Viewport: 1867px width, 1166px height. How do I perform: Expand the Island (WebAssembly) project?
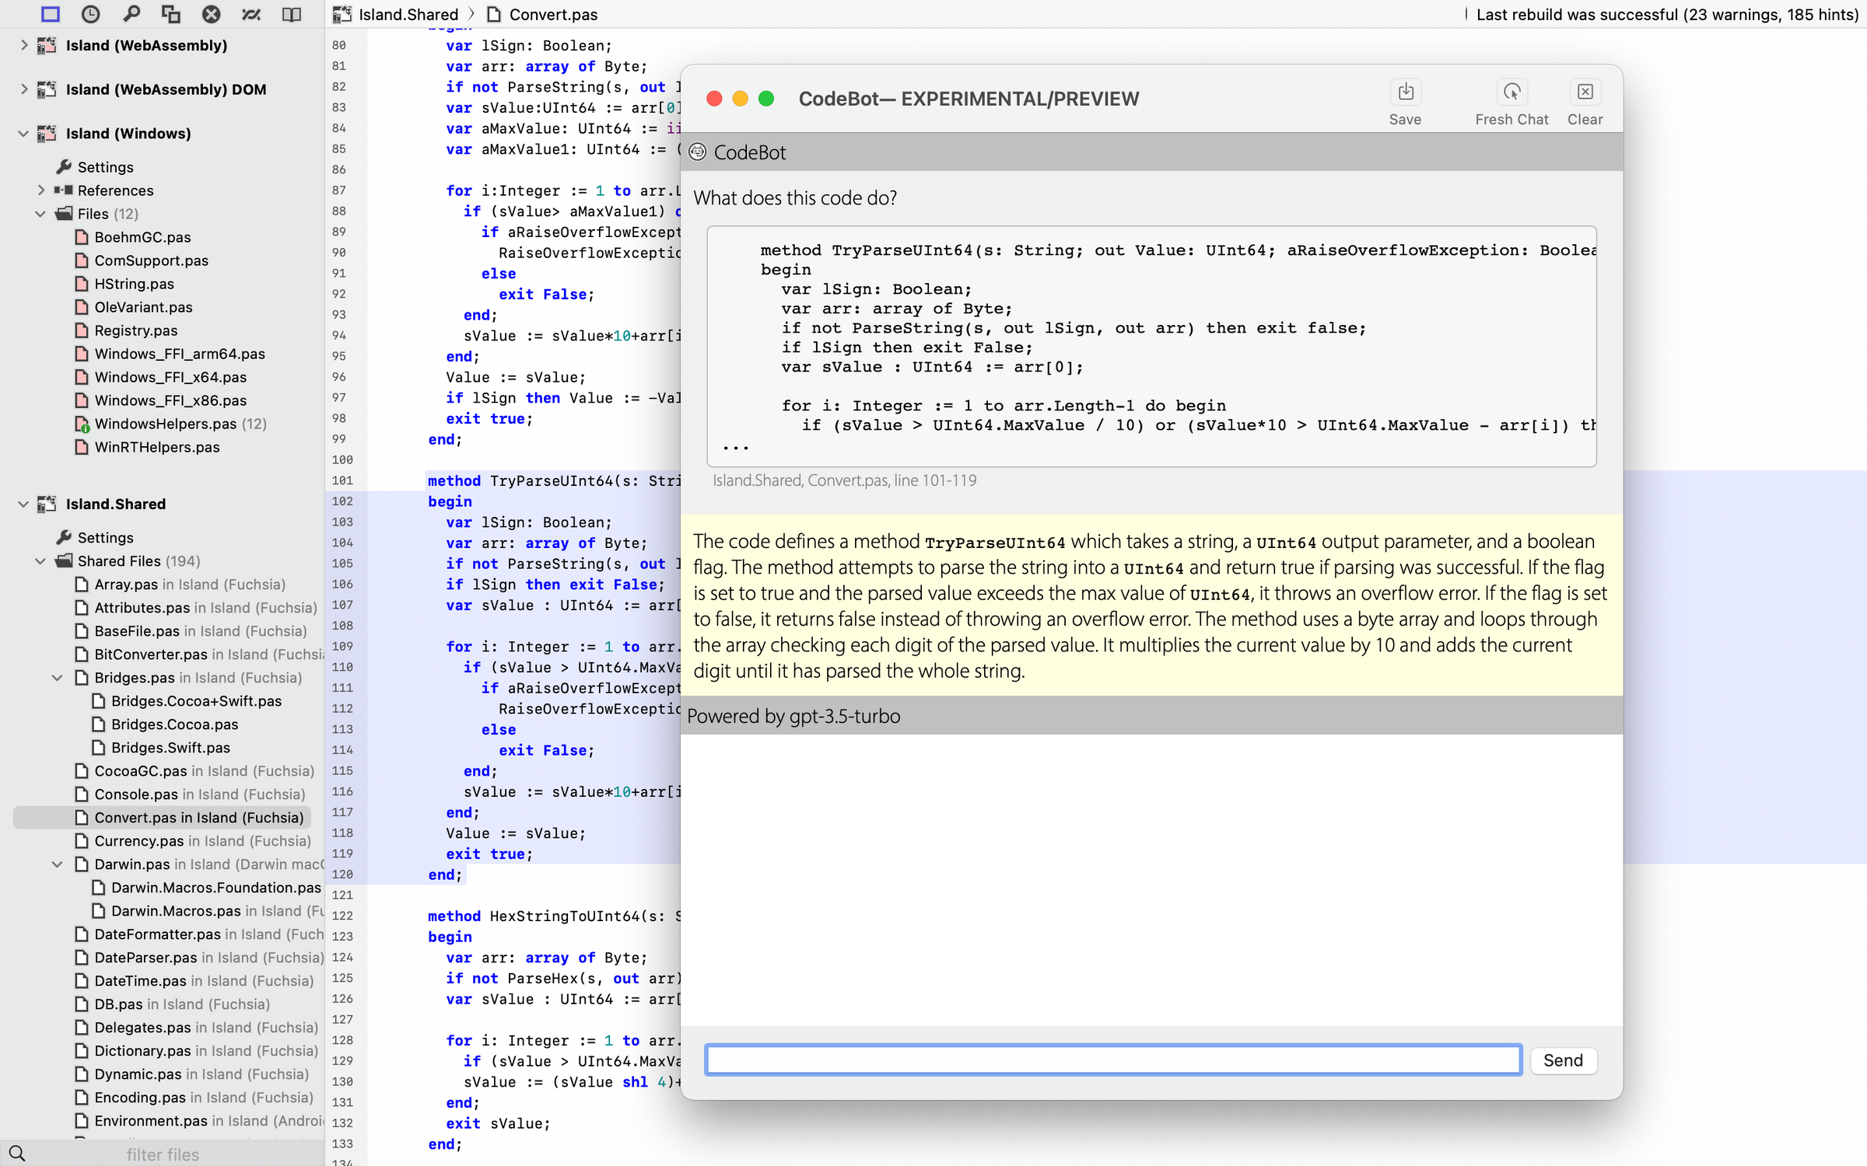tap(23, 45)
